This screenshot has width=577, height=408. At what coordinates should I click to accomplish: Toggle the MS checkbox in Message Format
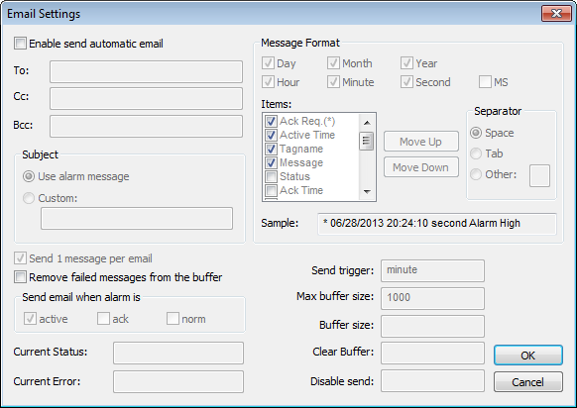coord(485,82)
